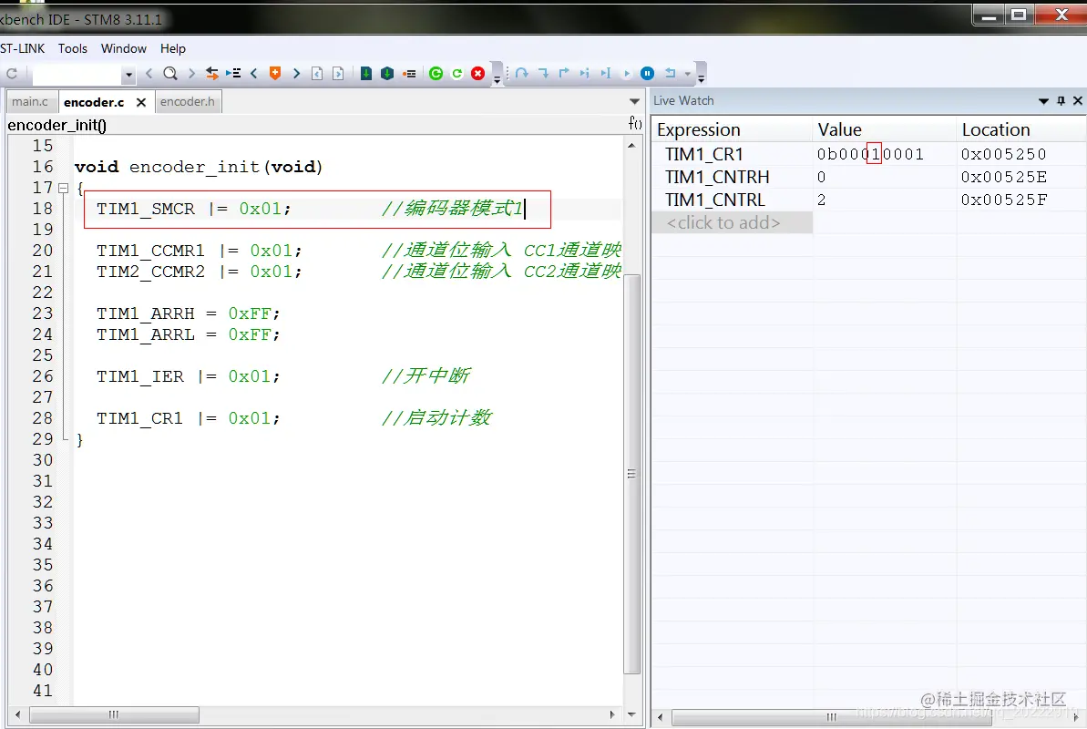1087x729 pixels.
Task: Click the Location column header
Action: click(1021, 129)
